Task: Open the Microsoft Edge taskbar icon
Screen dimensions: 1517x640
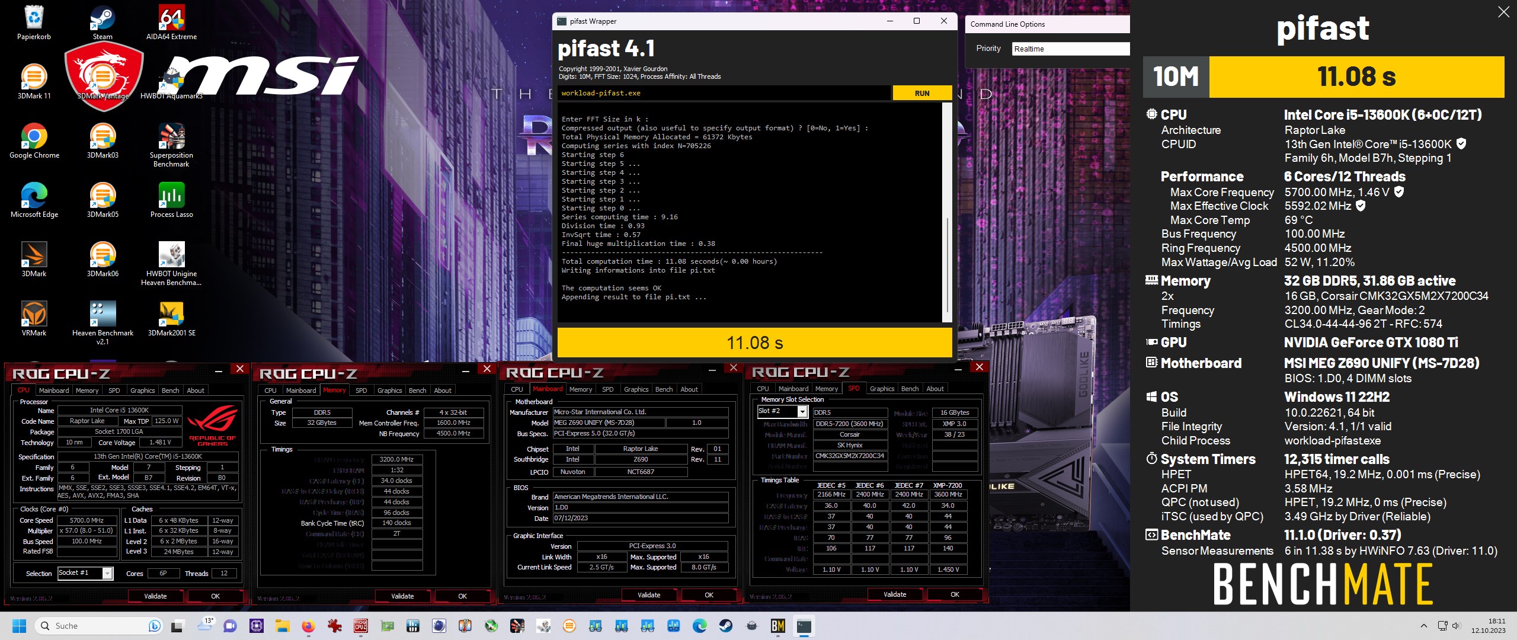Action: pyautogui.click(x=699, y=626)
